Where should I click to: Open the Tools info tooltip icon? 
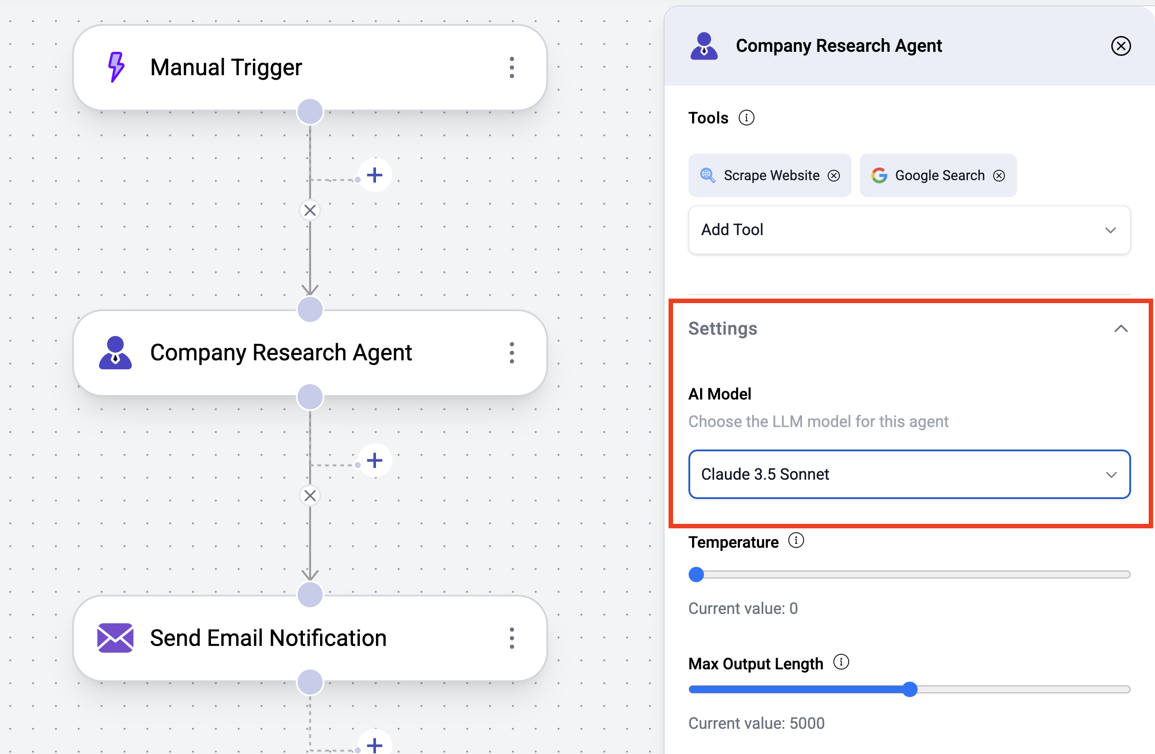pyautogui.click(x=747, y=118)
